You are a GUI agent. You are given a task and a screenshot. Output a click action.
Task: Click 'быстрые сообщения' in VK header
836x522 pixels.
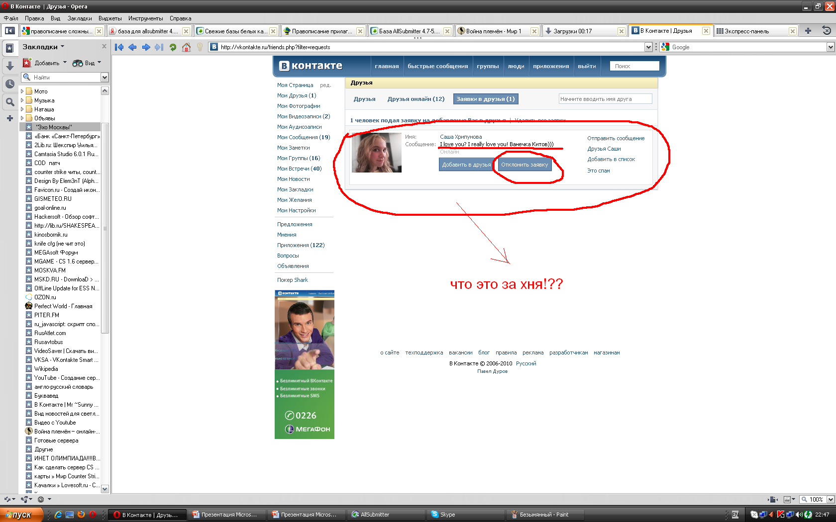(437, 66)
